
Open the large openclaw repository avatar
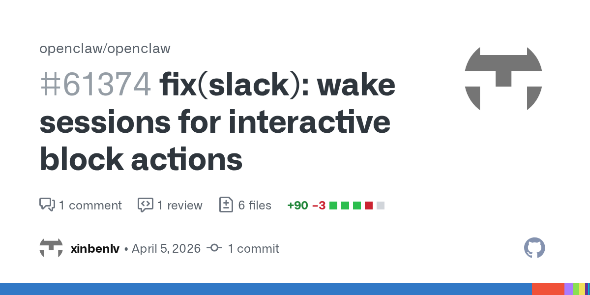coord(503,79)
